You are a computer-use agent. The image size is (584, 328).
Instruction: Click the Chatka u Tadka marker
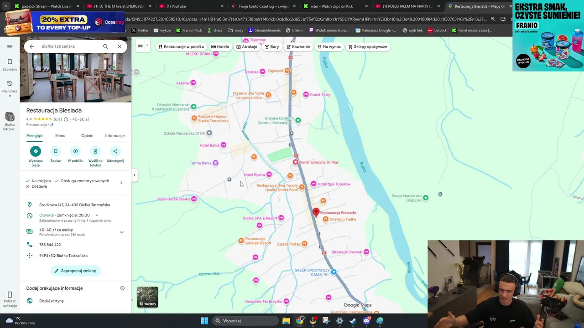(325, 219)
